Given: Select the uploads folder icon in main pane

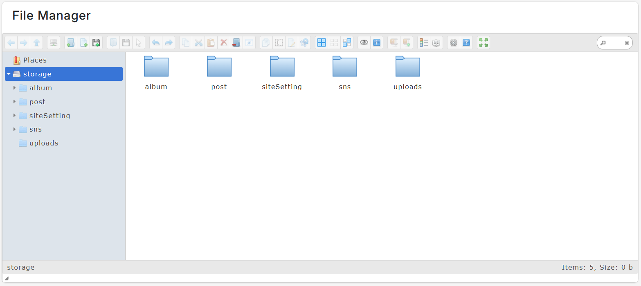Looking at the screenshot, I should pyautogui.click(x=408, y=67).
